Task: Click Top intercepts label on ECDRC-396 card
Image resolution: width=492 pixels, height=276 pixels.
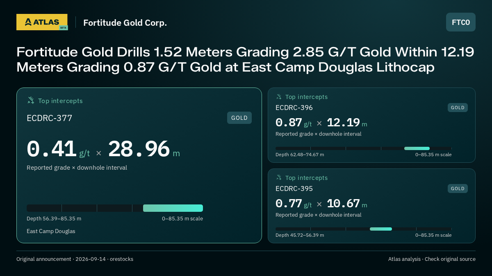Action: pyautogui.click(x=306, y=97)
